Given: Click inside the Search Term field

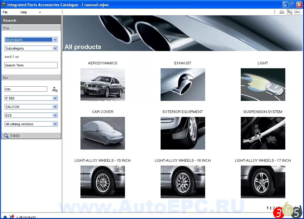Looking at the screenshot, I should click(31, 65).
